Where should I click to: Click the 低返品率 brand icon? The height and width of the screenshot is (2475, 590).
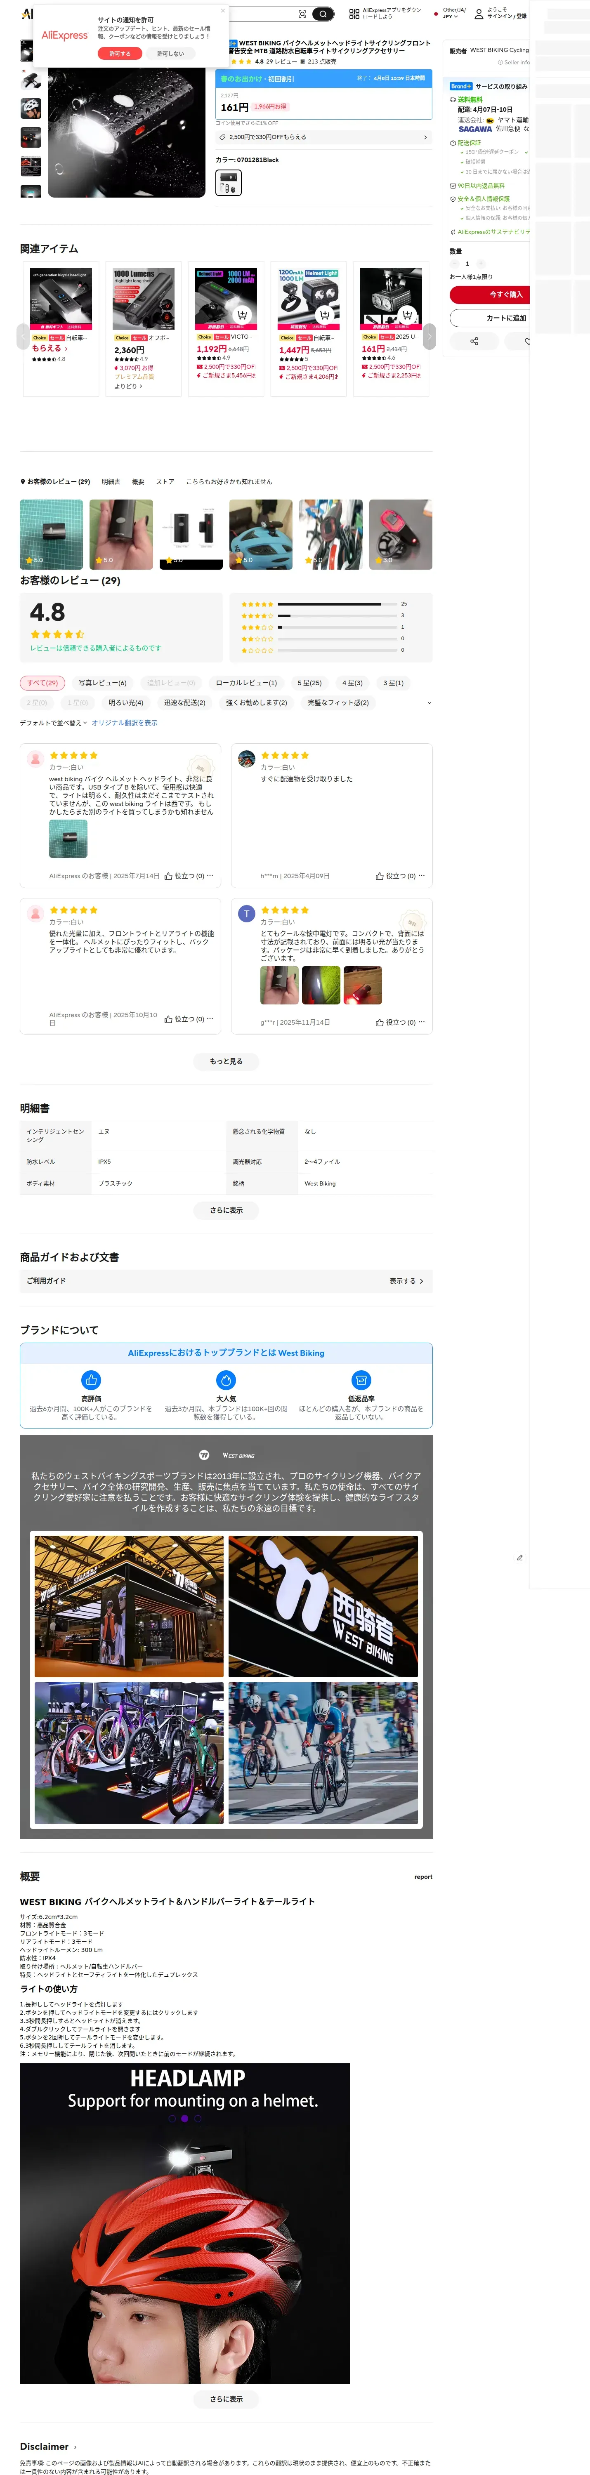[361, 1380]
